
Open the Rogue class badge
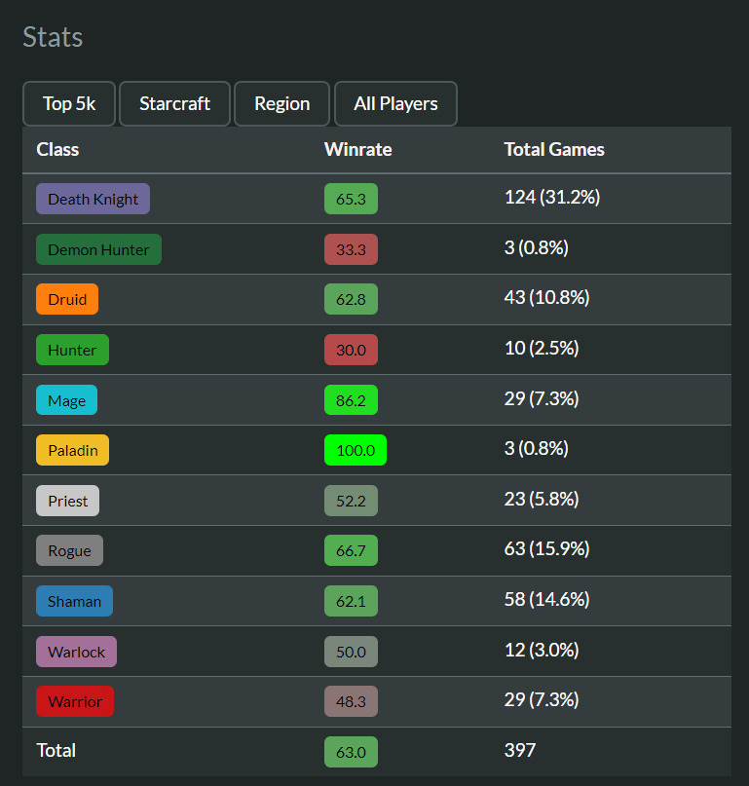tap(69, 550)
